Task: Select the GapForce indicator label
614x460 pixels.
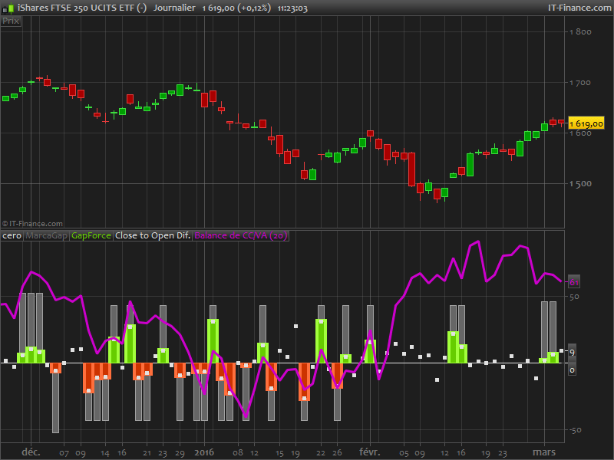Action: [x=91, y=235]
